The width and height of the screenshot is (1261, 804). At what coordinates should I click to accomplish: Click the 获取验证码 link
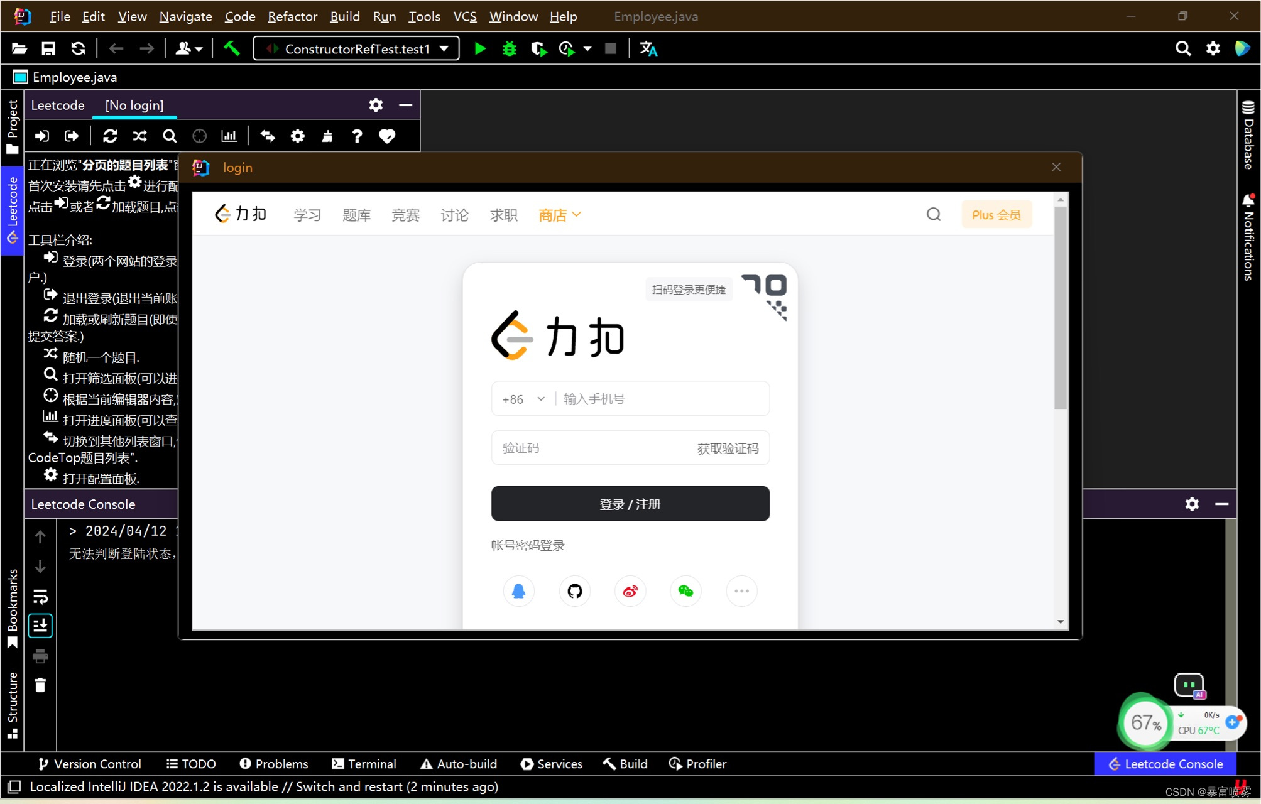pyautogui.click(x=728, y=448)
